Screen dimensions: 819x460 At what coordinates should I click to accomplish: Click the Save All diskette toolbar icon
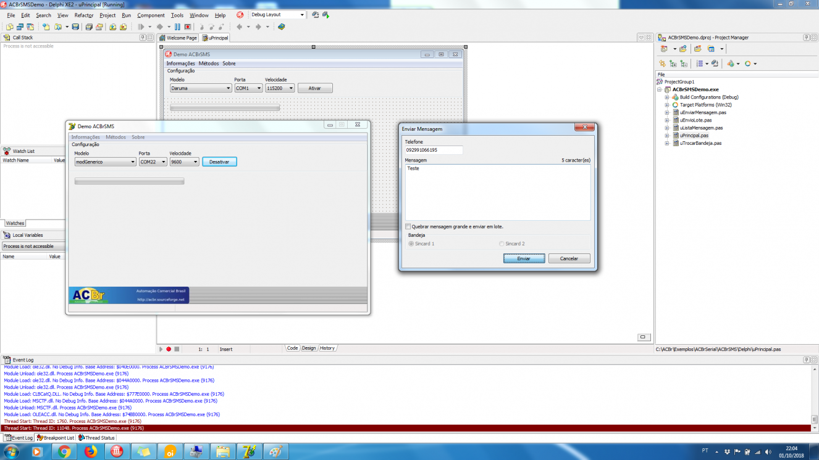[x=90, y=27]
